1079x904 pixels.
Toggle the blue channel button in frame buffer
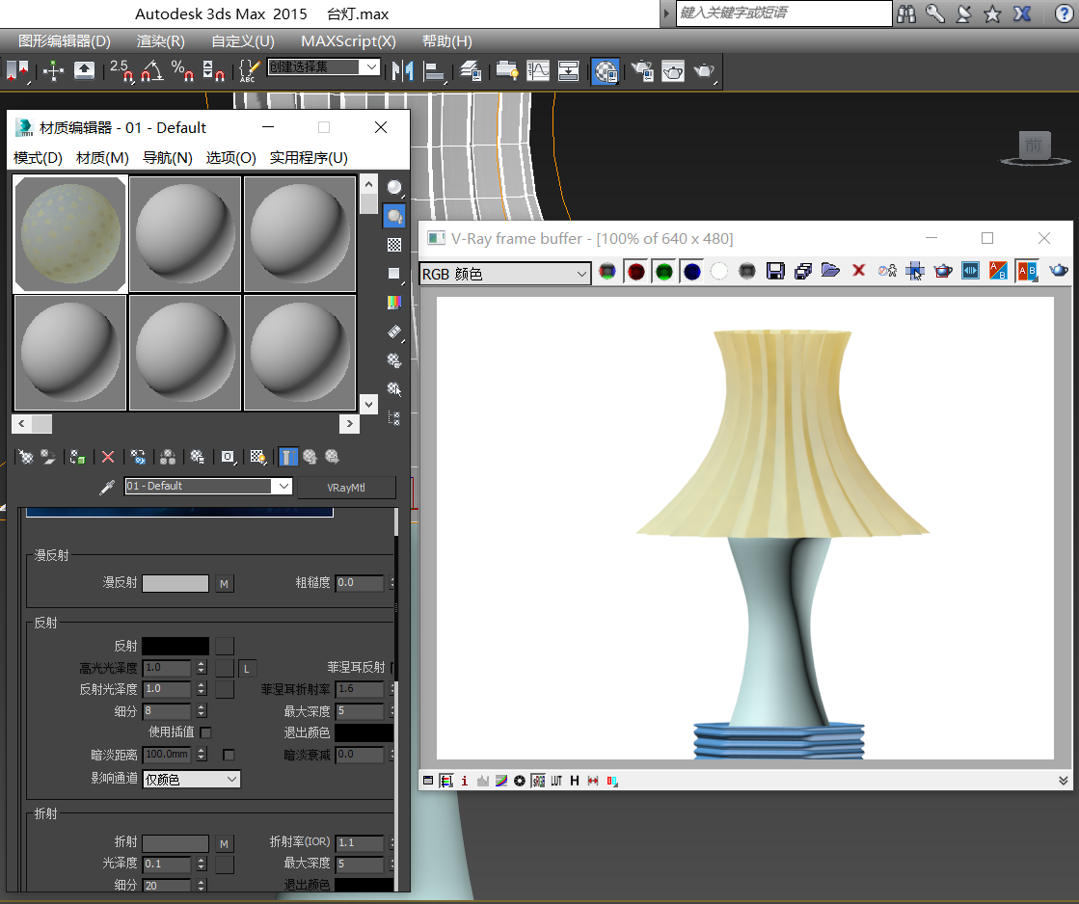[691, 272]
